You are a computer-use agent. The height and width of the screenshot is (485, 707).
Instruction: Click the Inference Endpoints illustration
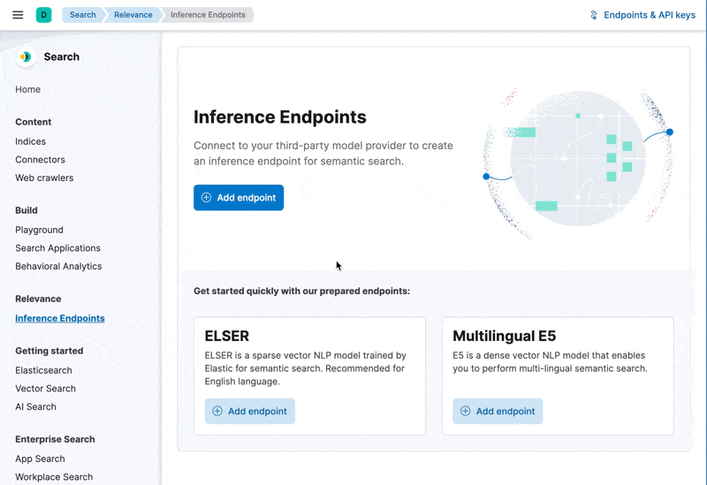point(578,163)
